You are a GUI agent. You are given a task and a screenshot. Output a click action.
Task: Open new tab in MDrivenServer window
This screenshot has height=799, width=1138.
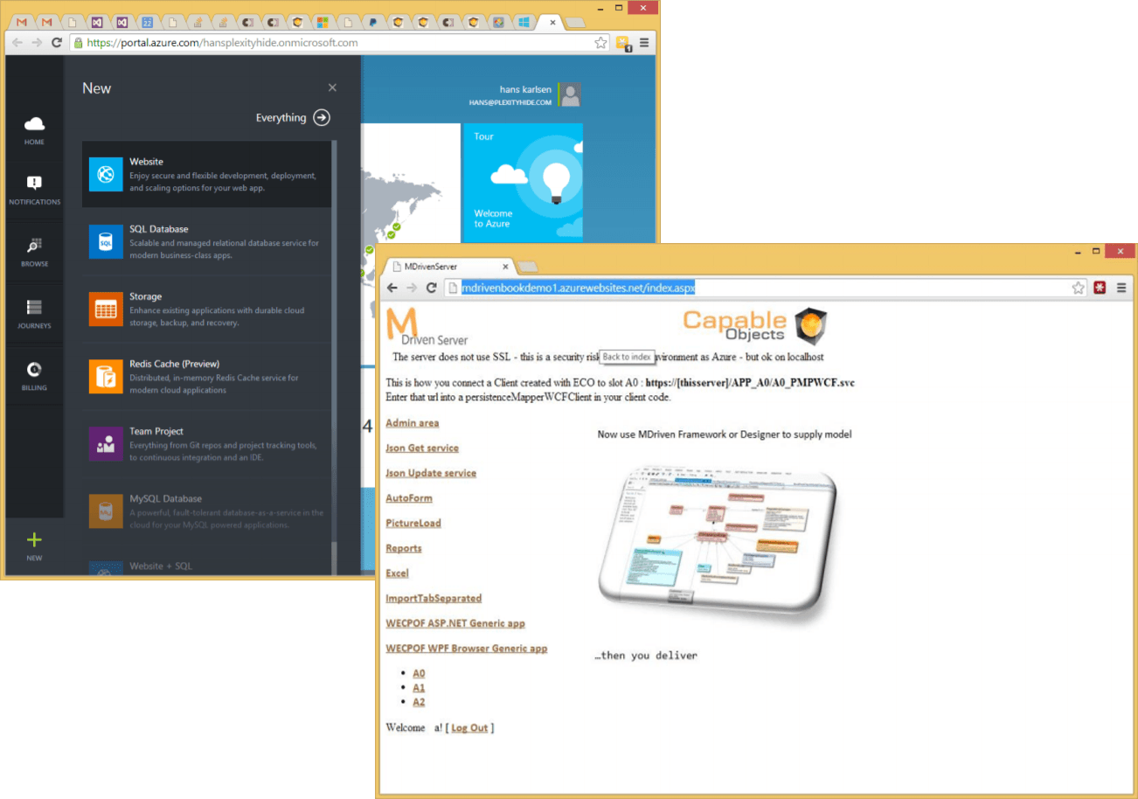pos(529,267)
